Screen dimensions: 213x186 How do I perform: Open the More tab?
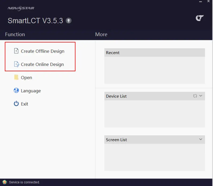tap(101, 34)
